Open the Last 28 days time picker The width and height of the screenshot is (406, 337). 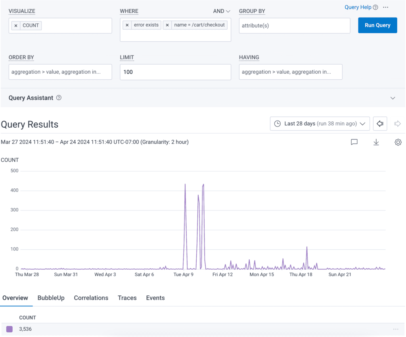pos(320,124)
